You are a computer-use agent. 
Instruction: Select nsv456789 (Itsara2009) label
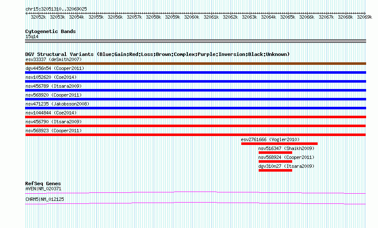54,86
